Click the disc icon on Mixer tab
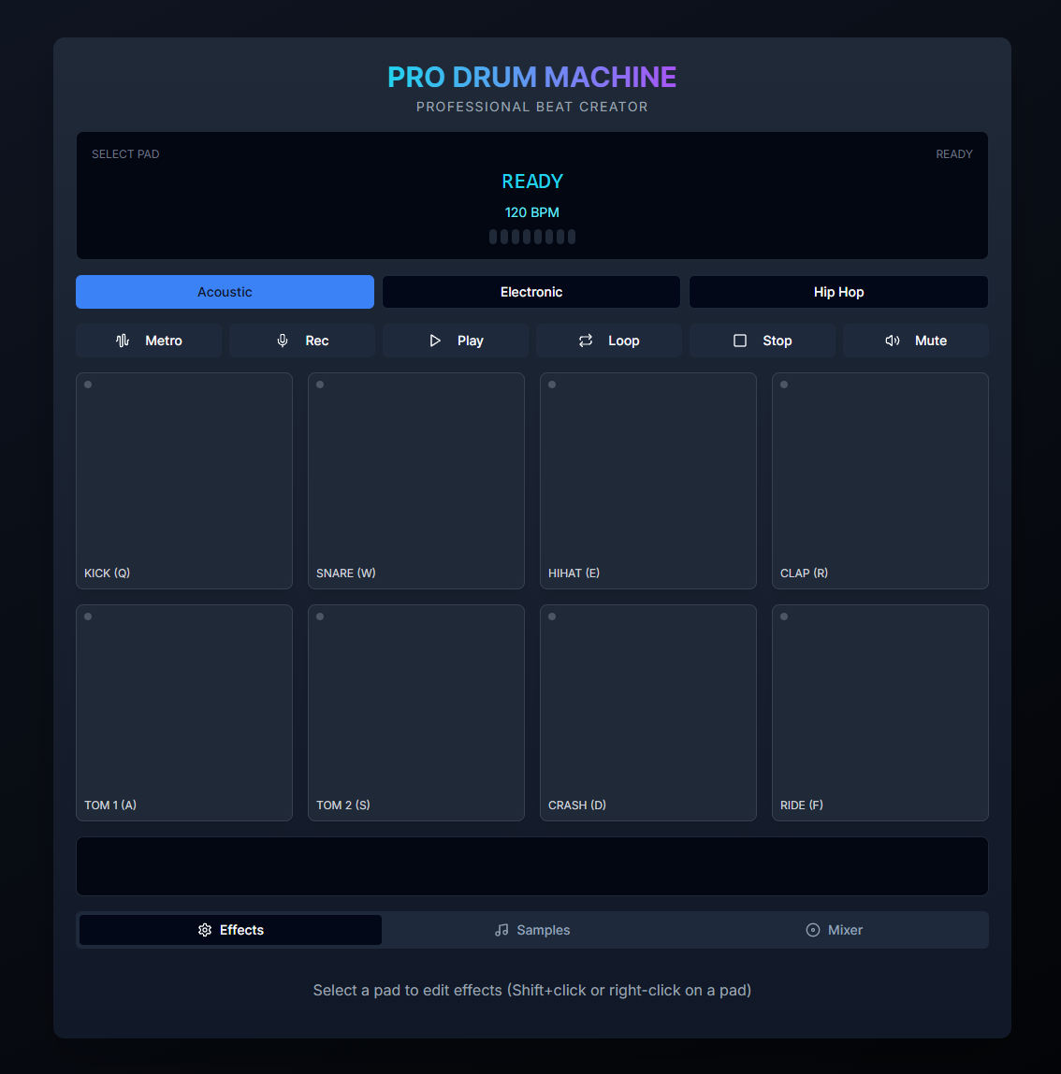The height and width of the screenshot is (1074, 1061). [x=813, y=930]
